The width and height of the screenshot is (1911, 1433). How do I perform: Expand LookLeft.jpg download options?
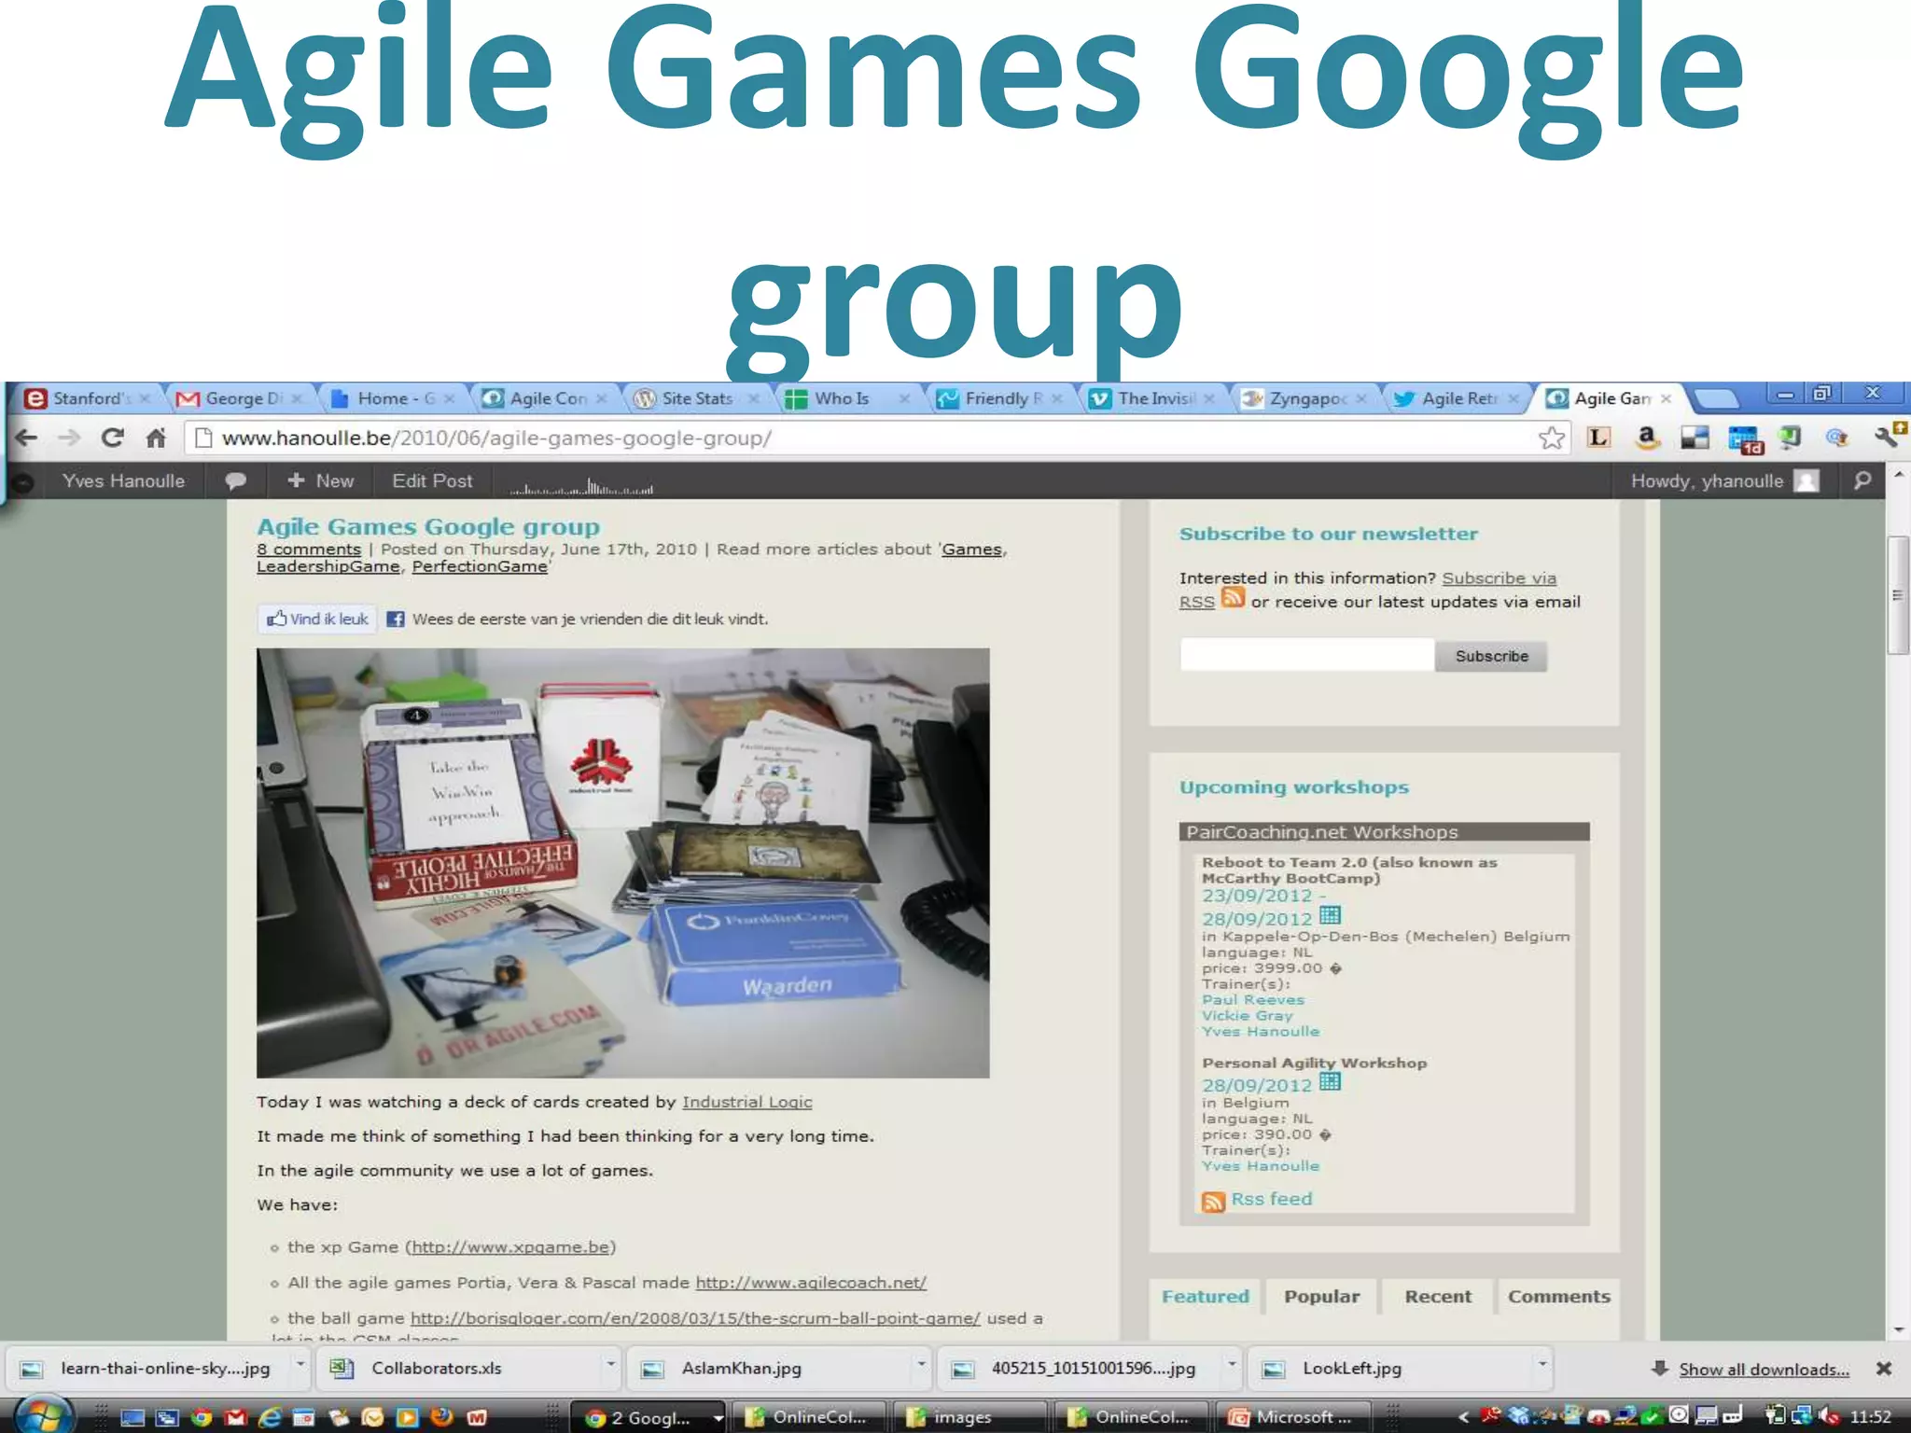coord(1541,1365)
